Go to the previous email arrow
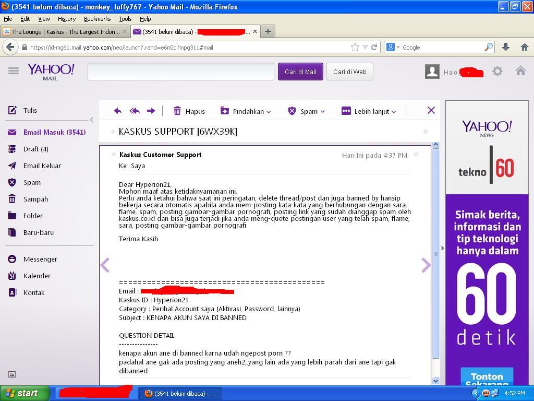The width and height of the screenshot is (534, 401). [105, 265]
